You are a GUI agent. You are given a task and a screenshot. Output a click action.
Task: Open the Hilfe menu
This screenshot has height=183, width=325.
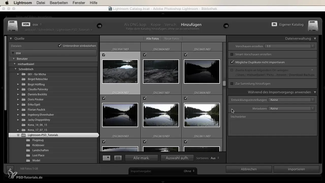(x=93, y=3)
